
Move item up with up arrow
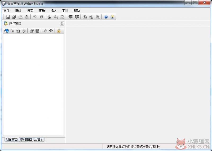[x=45, y=31]
